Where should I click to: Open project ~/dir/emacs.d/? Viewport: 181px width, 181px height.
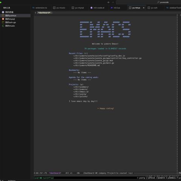pyautogui.click(x=81, y=92)
